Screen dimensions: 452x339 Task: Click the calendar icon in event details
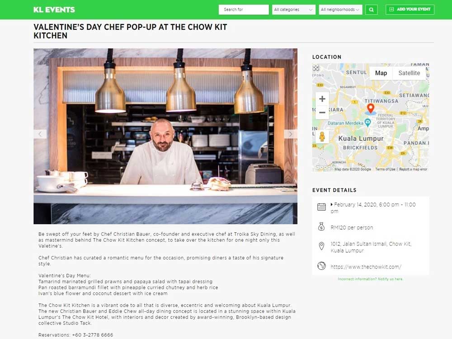[x=321, y=207]
